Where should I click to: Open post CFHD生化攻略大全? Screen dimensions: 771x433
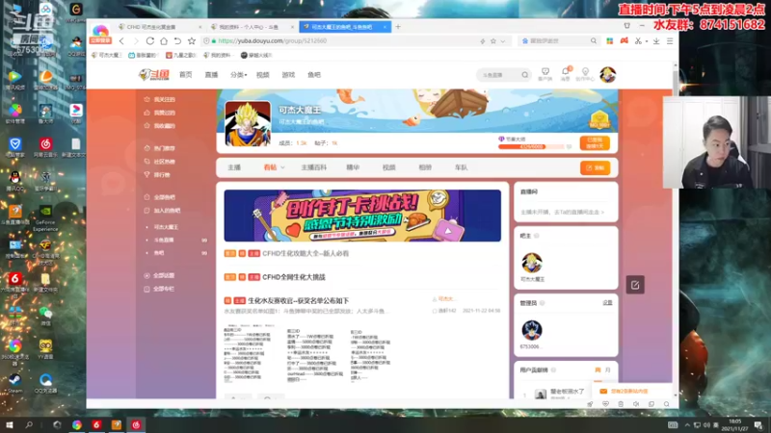coord(306,253)
